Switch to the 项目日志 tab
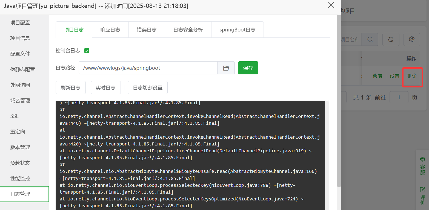This screenshot has width=429, height=210. [74, 30]
